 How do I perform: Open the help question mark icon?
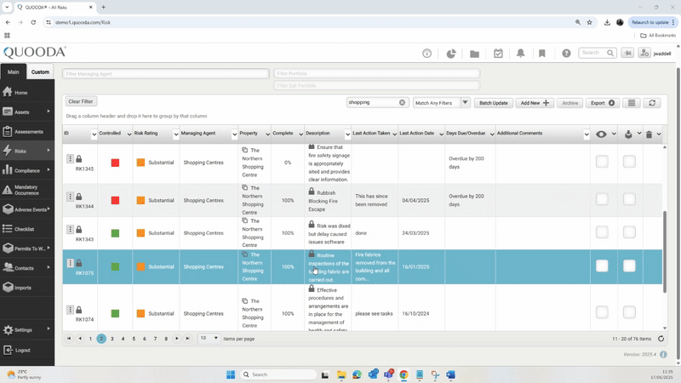coord(566,54)
